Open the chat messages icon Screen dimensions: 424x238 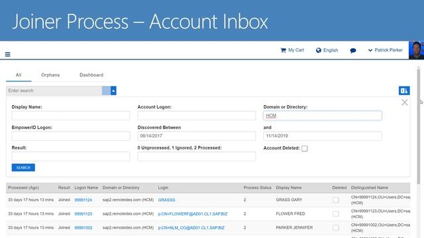[353, 50]
